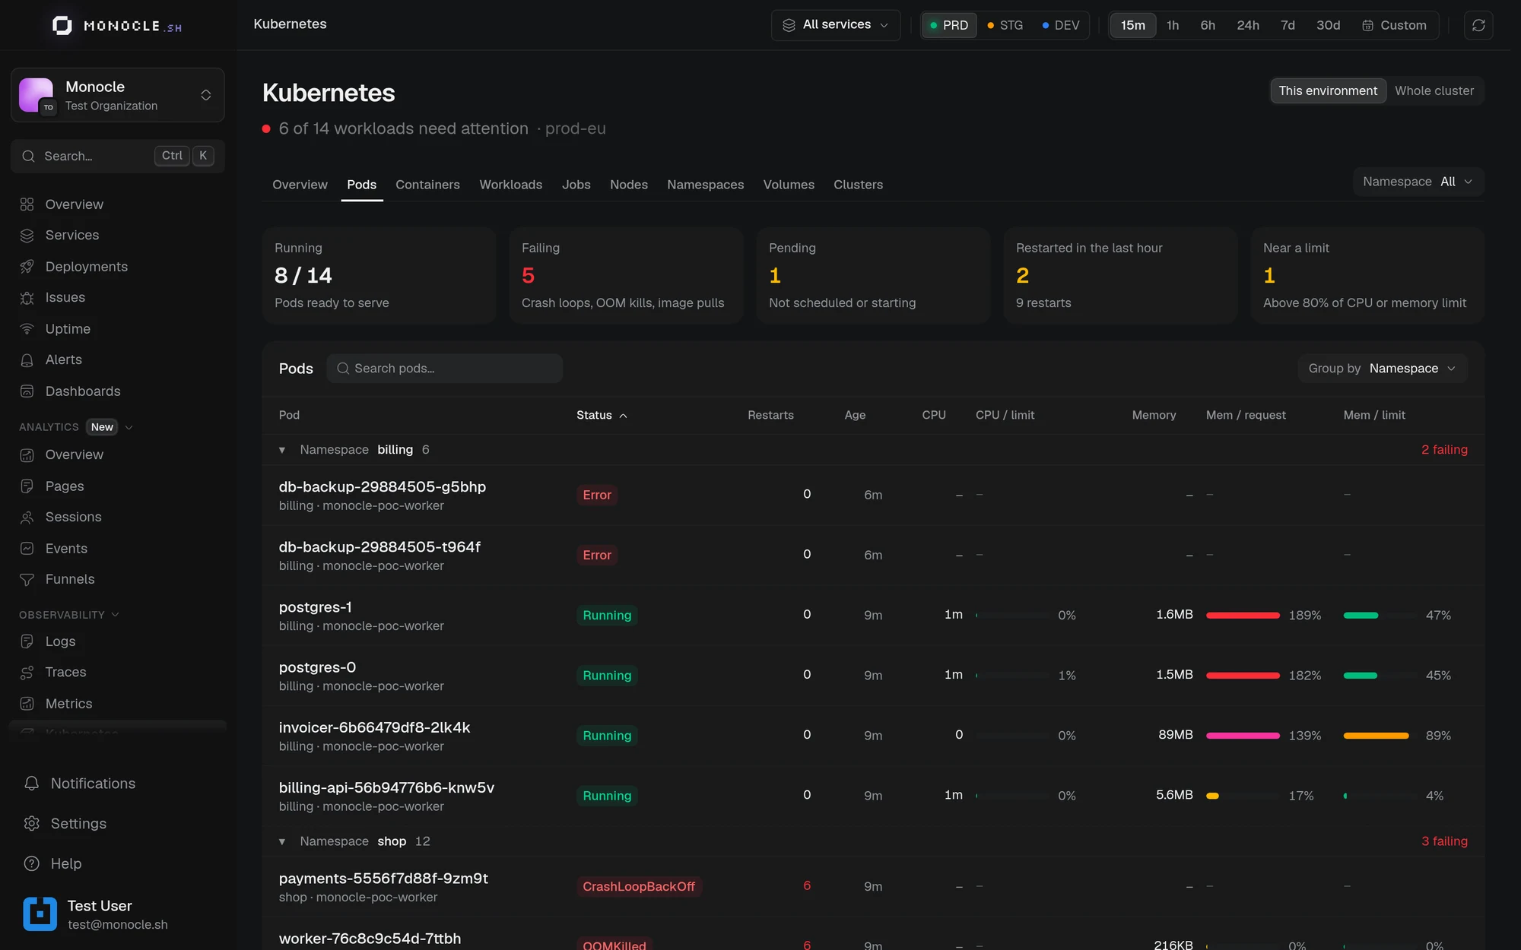
Task: Collapse the Observability sidebar section
Action: coord(69,615)
